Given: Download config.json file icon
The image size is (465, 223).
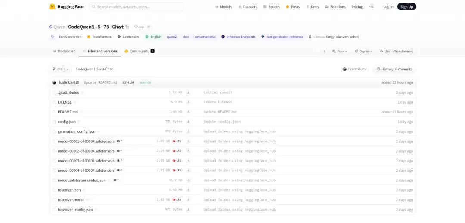Looking at the screenshot, I should (188, 122).
